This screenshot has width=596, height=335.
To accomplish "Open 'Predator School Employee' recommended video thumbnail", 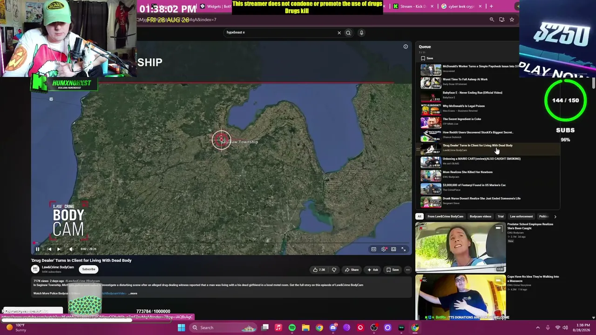I will coord(461,247).
